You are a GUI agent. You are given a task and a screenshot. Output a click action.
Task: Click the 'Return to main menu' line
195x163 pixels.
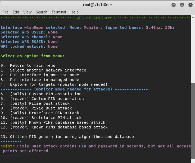pyautogui.click(x=32, y=65)
